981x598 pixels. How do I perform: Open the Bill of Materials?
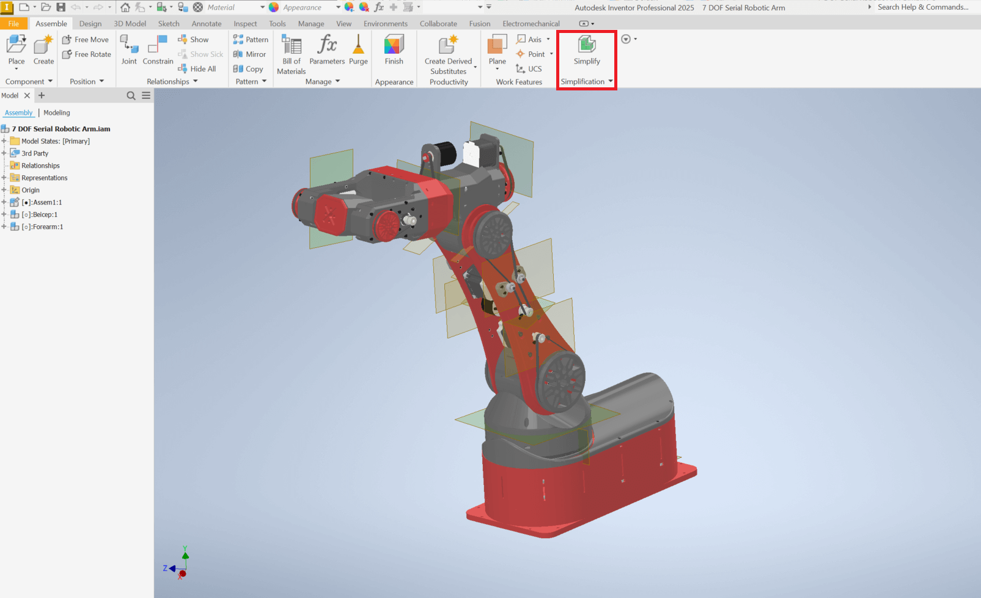pos(292,54)
